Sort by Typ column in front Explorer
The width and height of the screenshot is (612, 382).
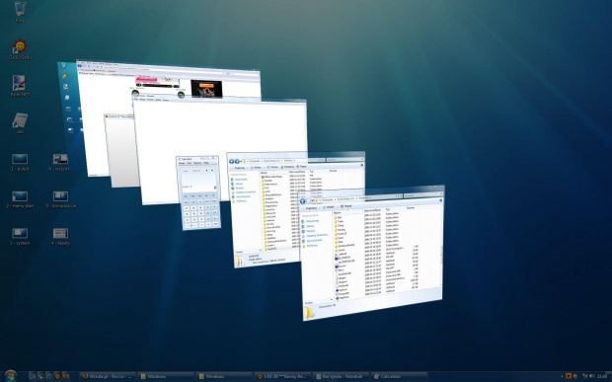point(395,209)
